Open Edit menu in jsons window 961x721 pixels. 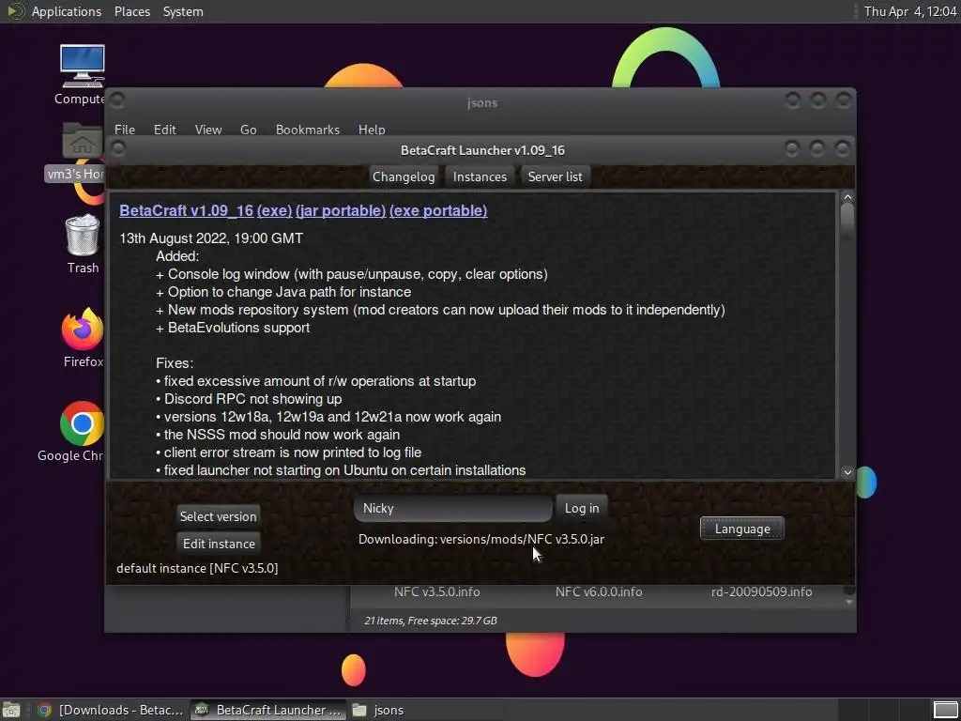(164, 130)
